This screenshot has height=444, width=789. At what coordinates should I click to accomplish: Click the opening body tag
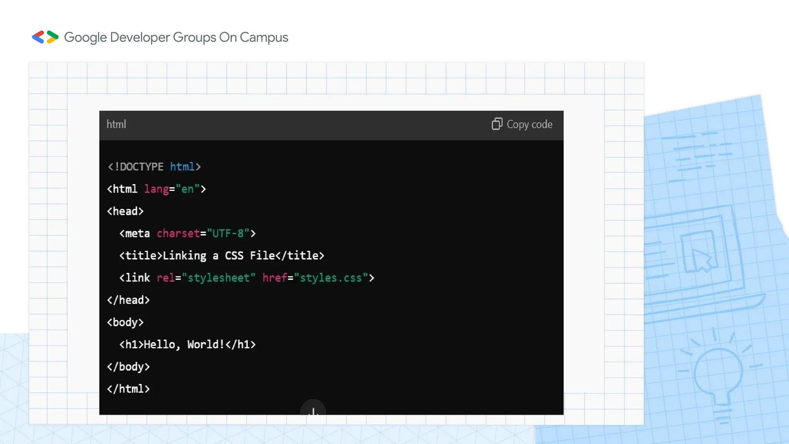click(125, 322)
